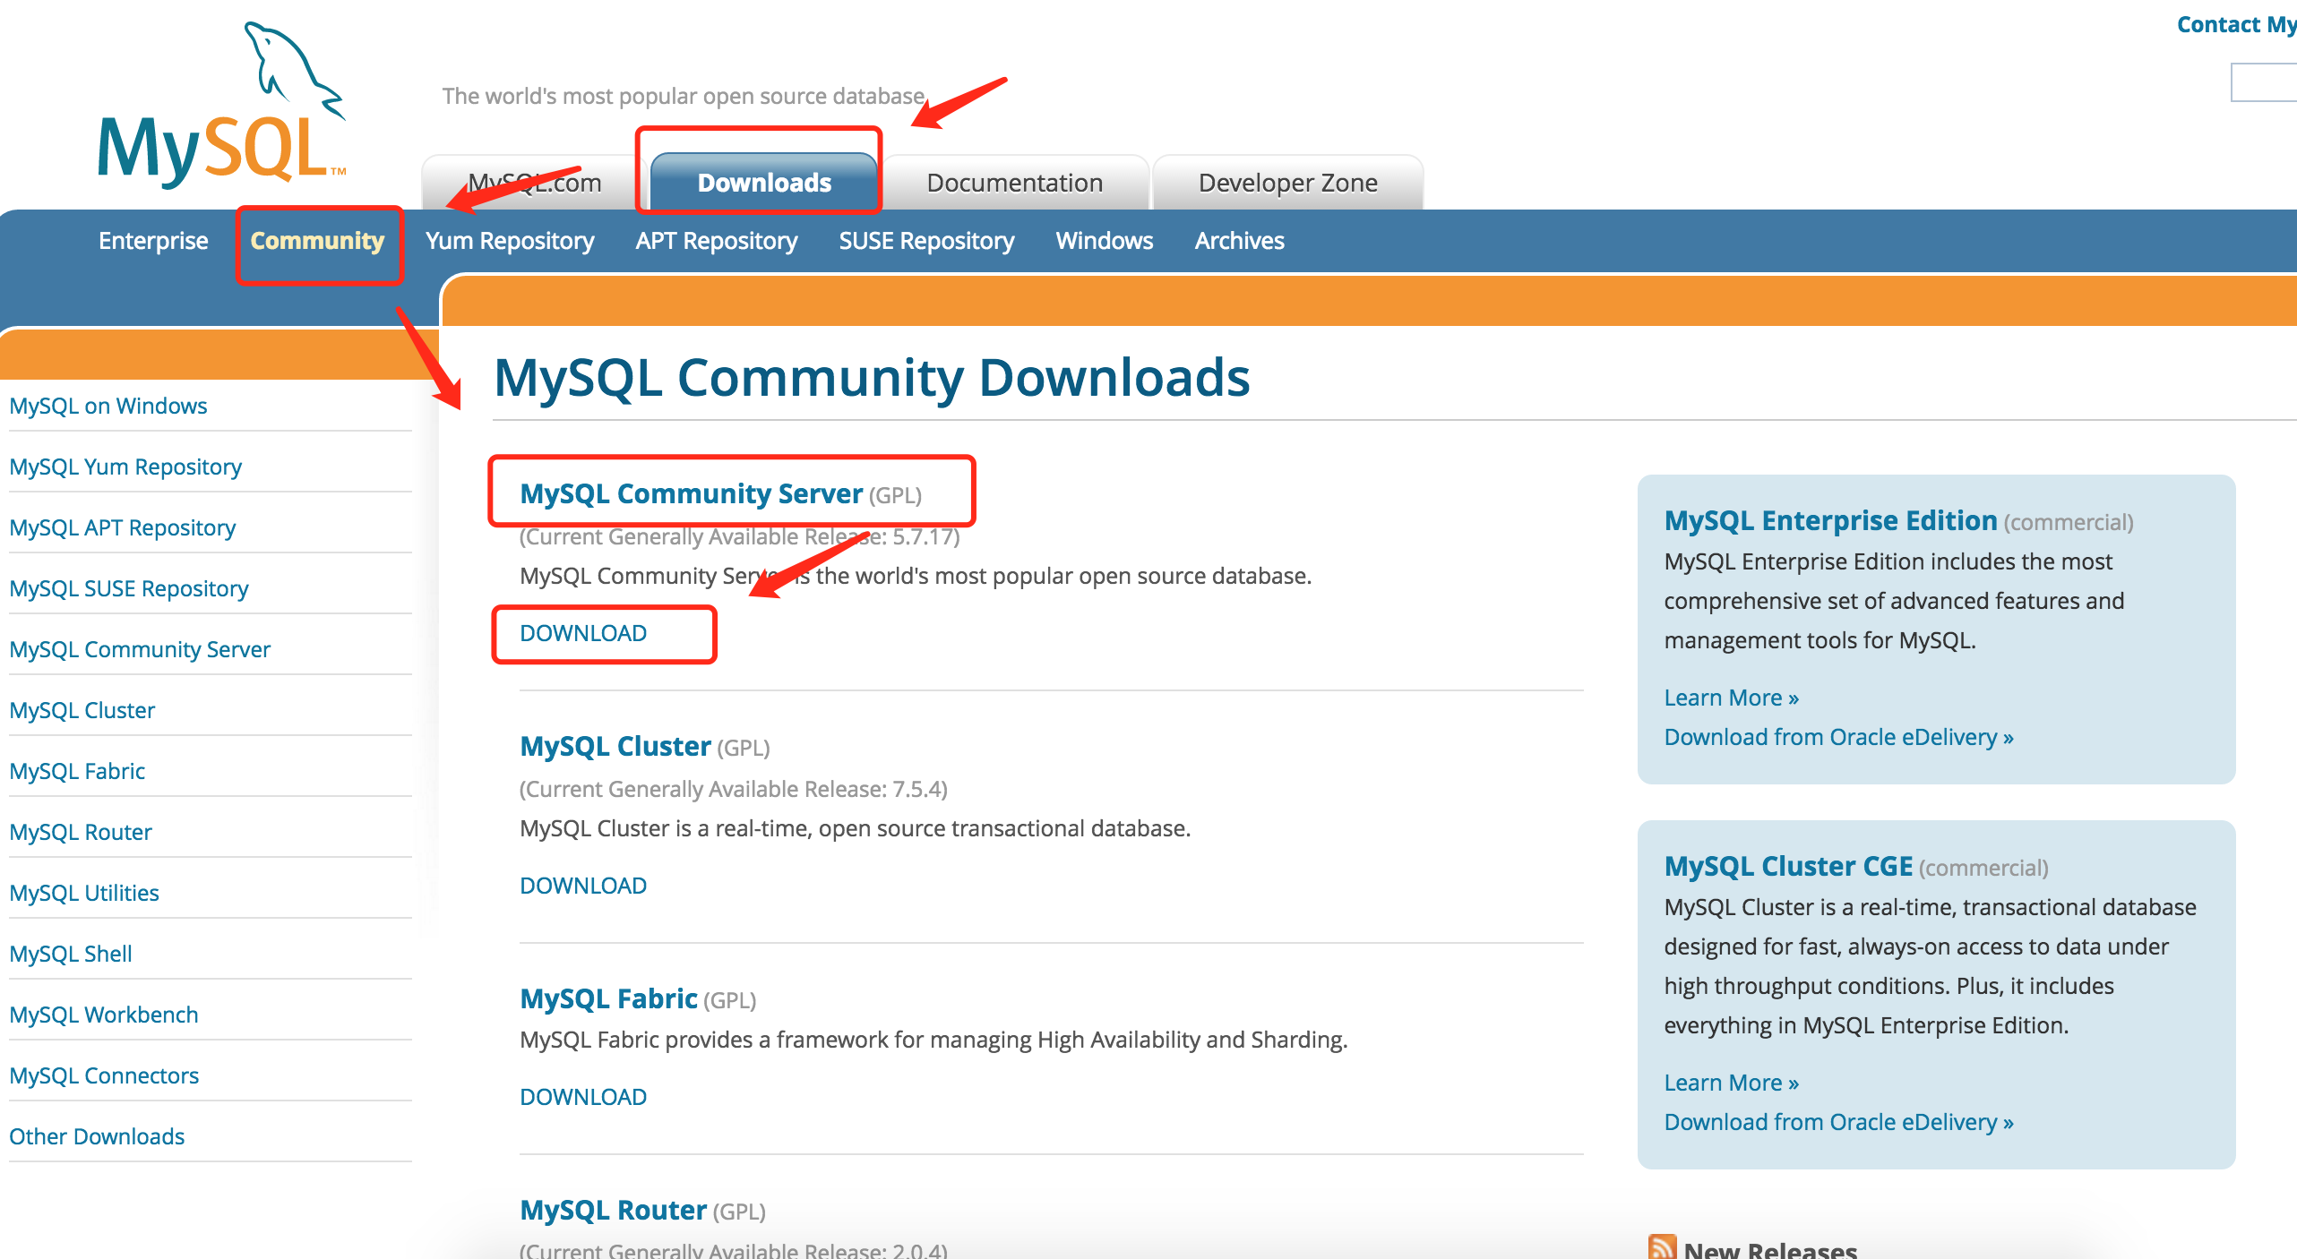The width and height of the screenshot is (2297, 1259).
Task: Open MySQL Workbench sidebar link
Action: pyautogui.click(x=104, y=1015)
